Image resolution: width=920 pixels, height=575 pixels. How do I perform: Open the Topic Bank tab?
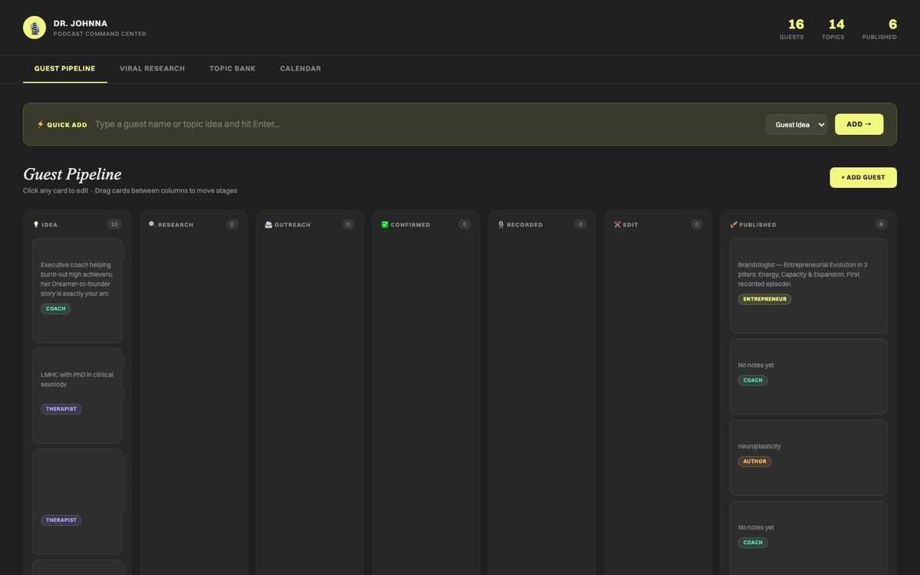click(233, 69)
